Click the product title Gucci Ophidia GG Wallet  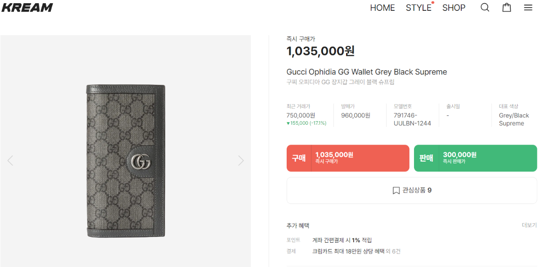(x=366, y=72)
